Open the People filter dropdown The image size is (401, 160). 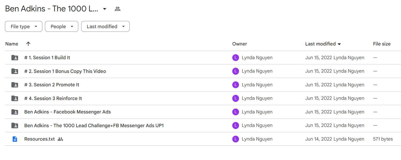[x=61, y=26]
